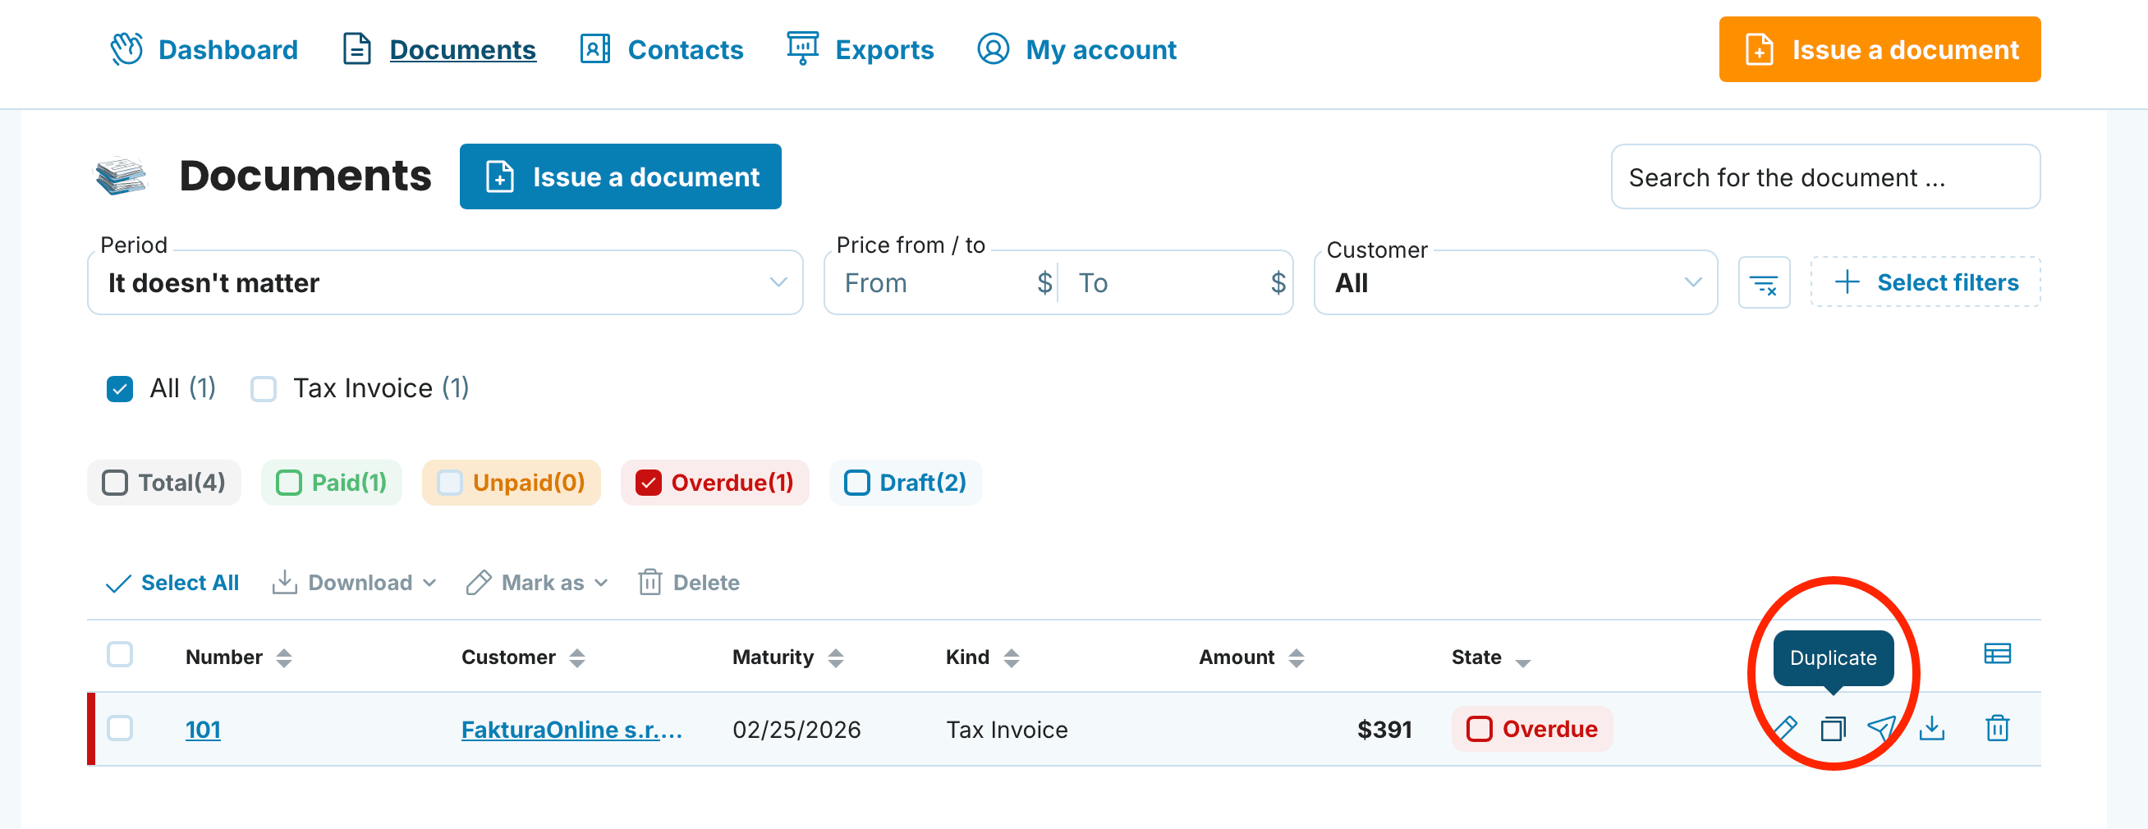The image size is (2148, 829).
Task: Open Contacts in top navigation
Action: coord(662,50)
